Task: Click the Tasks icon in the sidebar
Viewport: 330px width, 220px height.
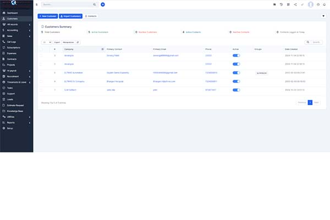Action: [4, 88]
